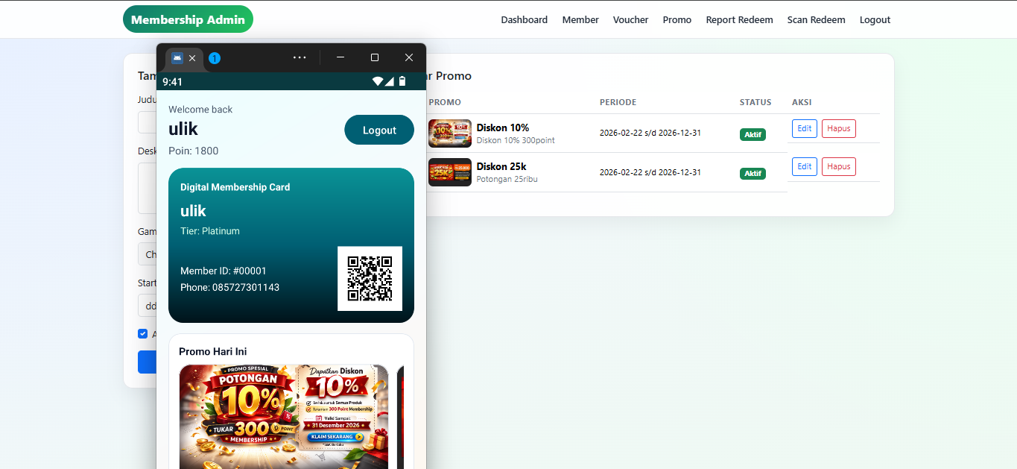
Task: Click the Potongan 10% banner under Promo Hari Ini
Action: (x=283, y=416)
